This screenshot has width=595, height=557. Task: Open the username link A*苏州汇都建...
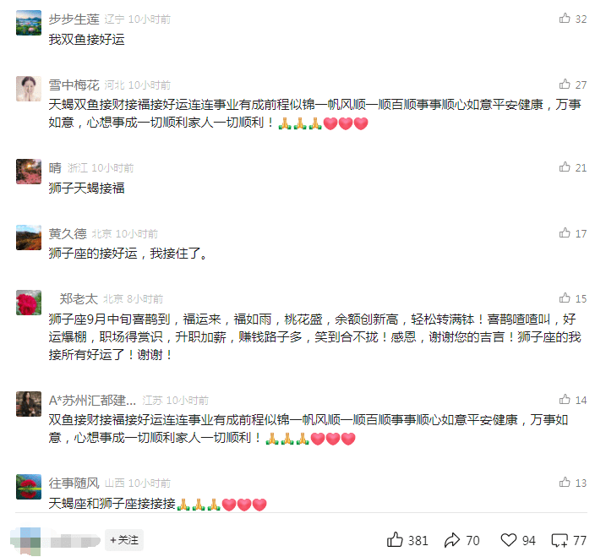pyautogui.click(x=92, y=401)
